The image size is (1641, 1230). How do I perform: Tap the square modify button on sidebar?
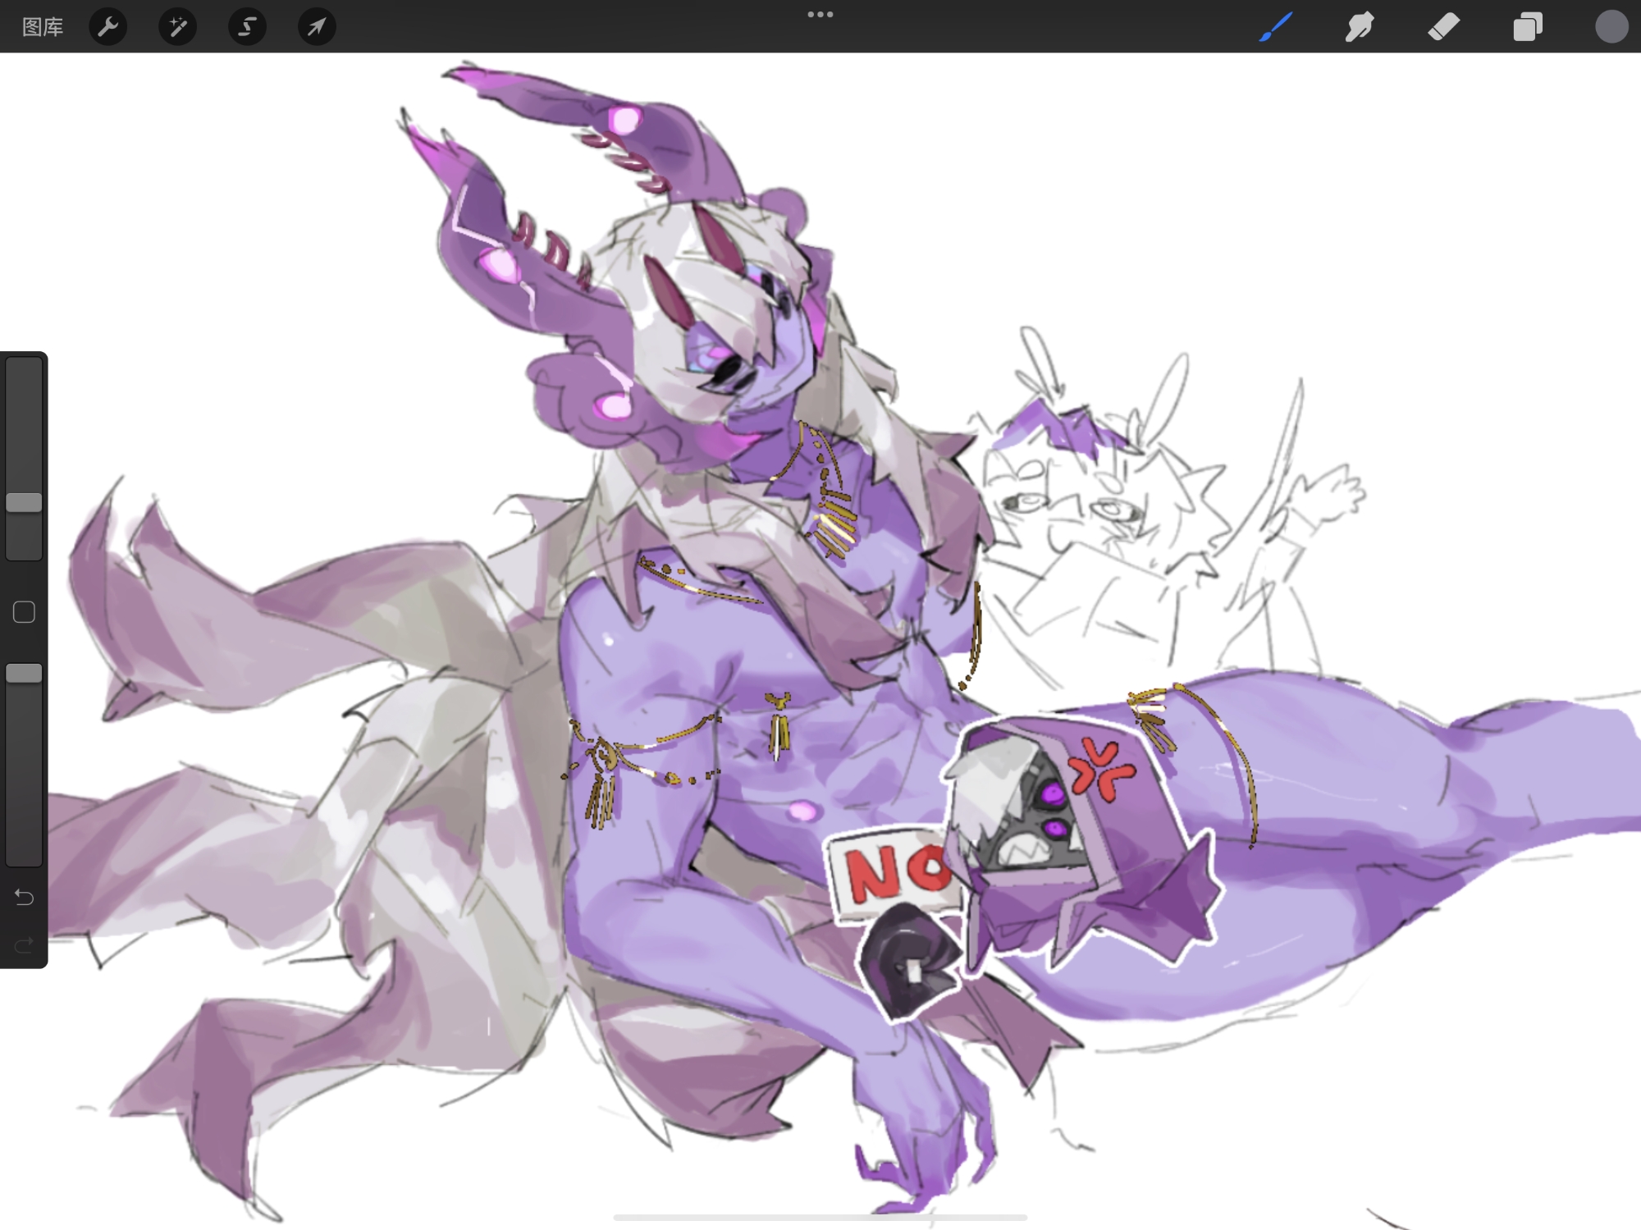pos(24,612)
